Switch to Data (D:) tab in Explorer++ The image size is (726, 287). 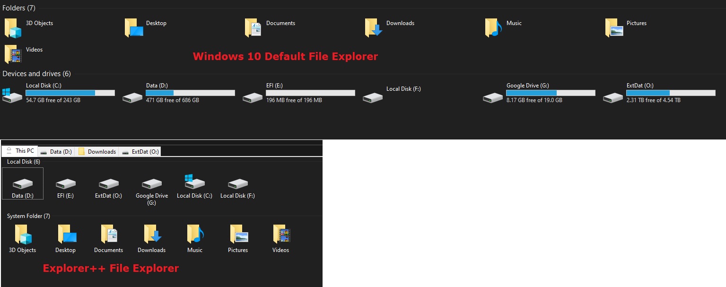point(56,152)
